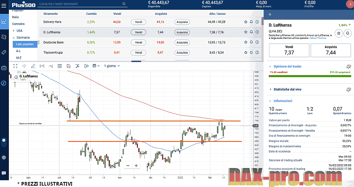The height and width of the screenshot is (187, 354).
Task: Click Acquista button for ThyssenKrupp
Action: click(182, 53)
